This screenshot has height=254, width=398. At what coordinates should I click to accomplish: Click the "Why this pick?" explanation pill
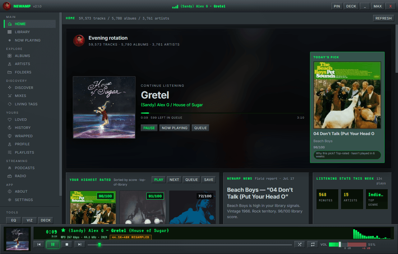click(347, 155)
